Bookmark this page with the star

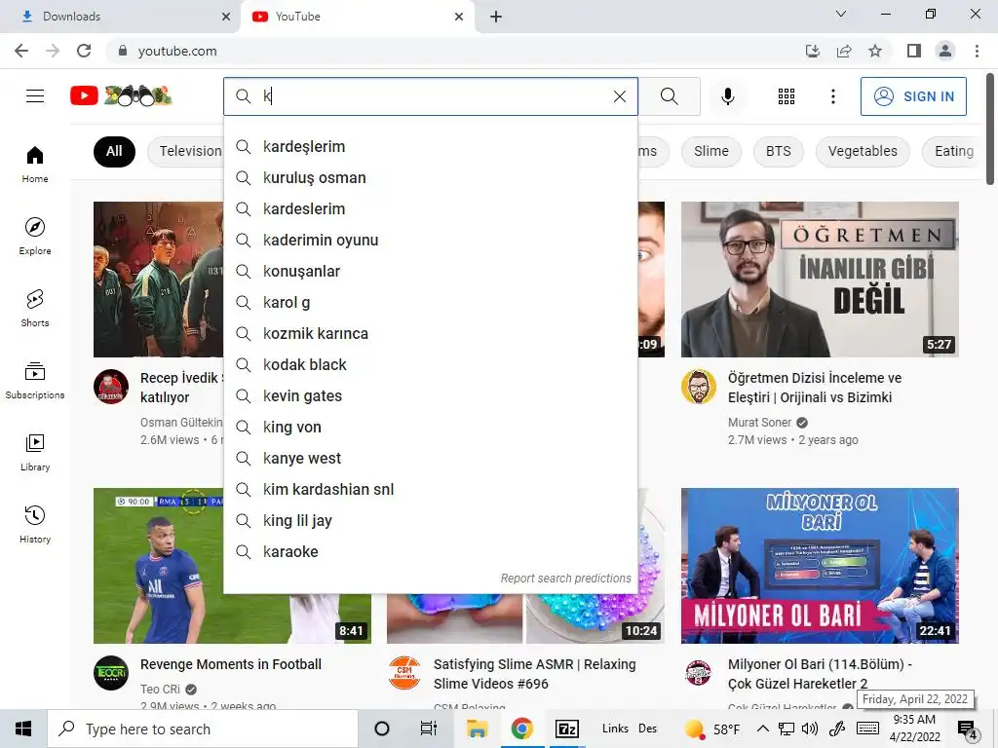coord(875,51)
